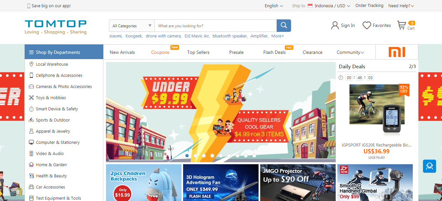Select the third banner carousel dot

point(204,156)
